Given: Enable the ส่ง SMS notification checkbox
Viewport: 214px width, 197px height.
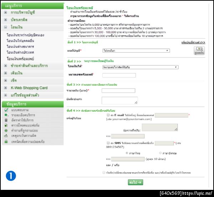Looking at the screenshot, I should (108, 143).
